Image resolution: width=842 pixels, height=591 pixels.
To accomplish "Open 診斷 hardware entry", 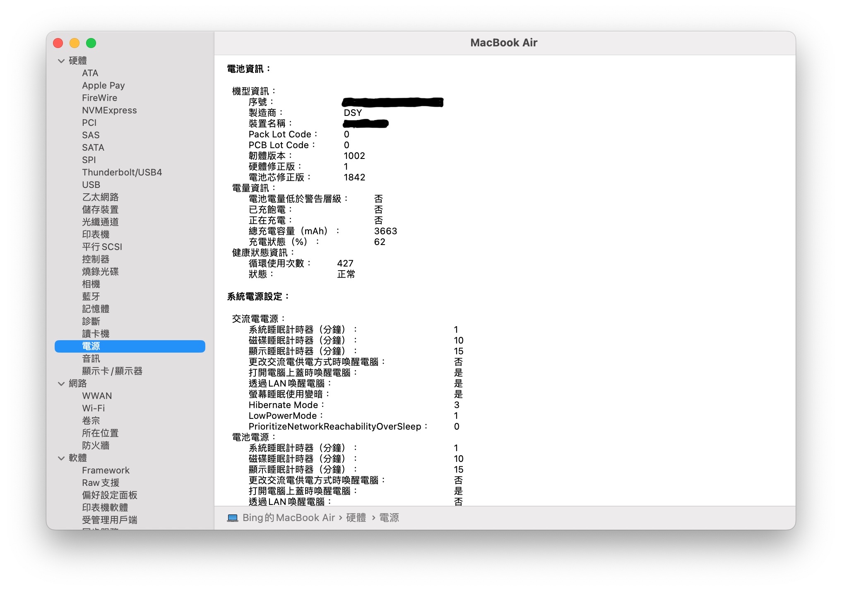I will click(91, 322).
